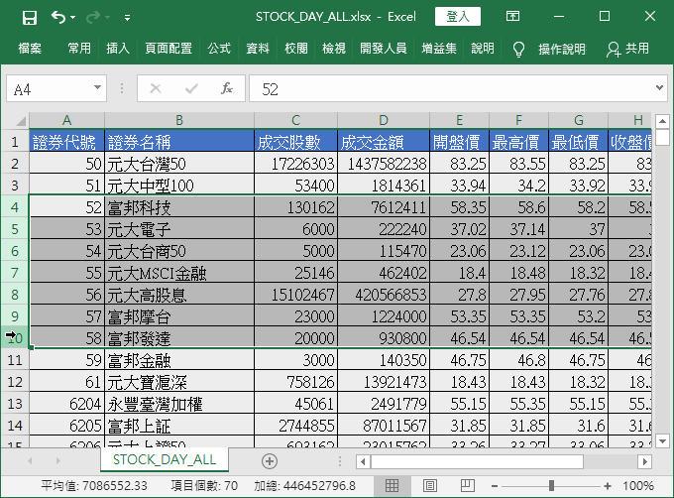Select row 11 header

point(15,359)
